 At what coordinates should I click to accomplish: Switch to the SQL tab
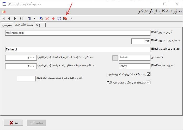(40, 25)
